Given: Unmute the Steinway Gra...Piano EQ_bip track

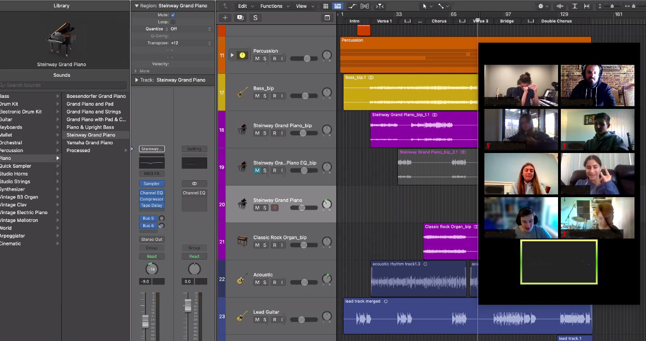Looking at the screenshot, I should pyautogui.click(x=257, y=170).
